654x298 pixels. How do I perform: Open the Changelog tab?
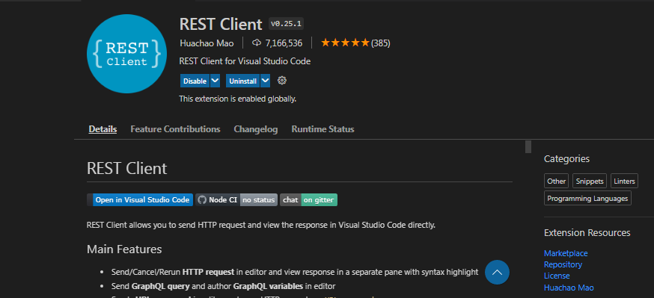(256, 129)
